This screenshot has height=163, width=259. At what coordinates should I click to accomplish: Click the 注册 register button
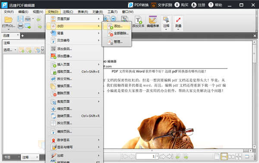[198, 5]
